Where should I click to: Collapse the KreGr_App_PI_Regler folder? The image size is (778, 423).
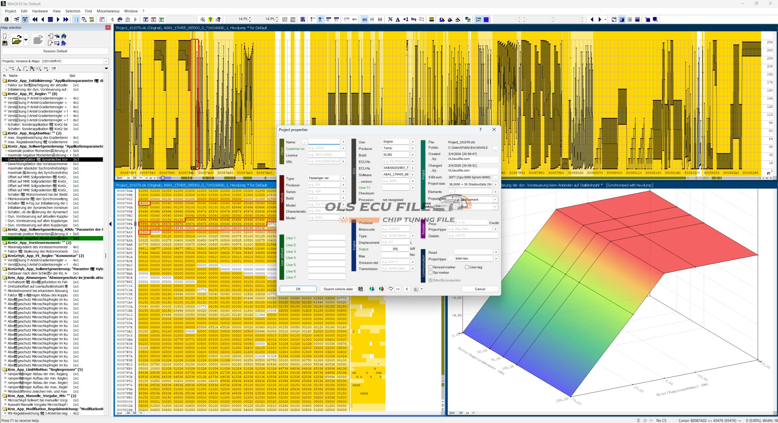[5, 94]
